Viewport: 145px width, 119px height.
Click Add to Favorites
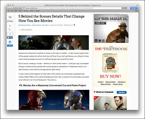26,30
